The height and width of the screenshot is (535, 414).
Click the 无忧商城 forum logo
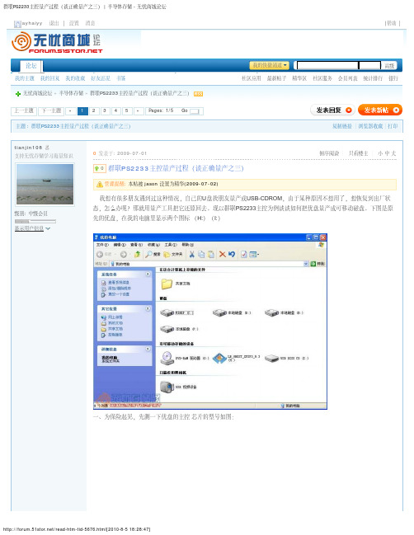pyautogui.click(x=57, y=42)
